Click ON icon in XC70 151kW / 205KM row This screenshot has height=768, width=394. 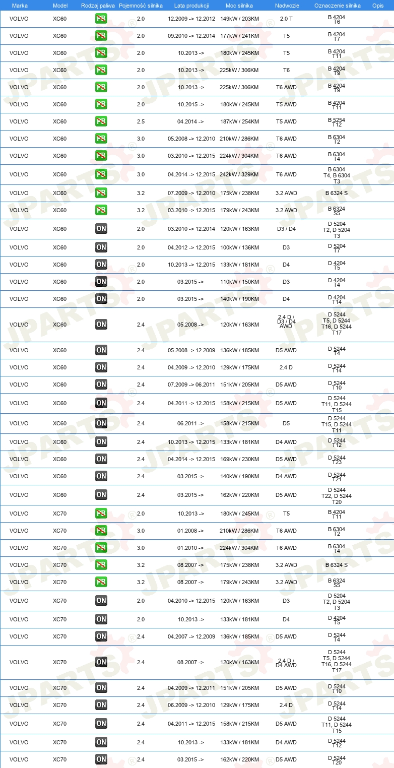click(101, 688)
